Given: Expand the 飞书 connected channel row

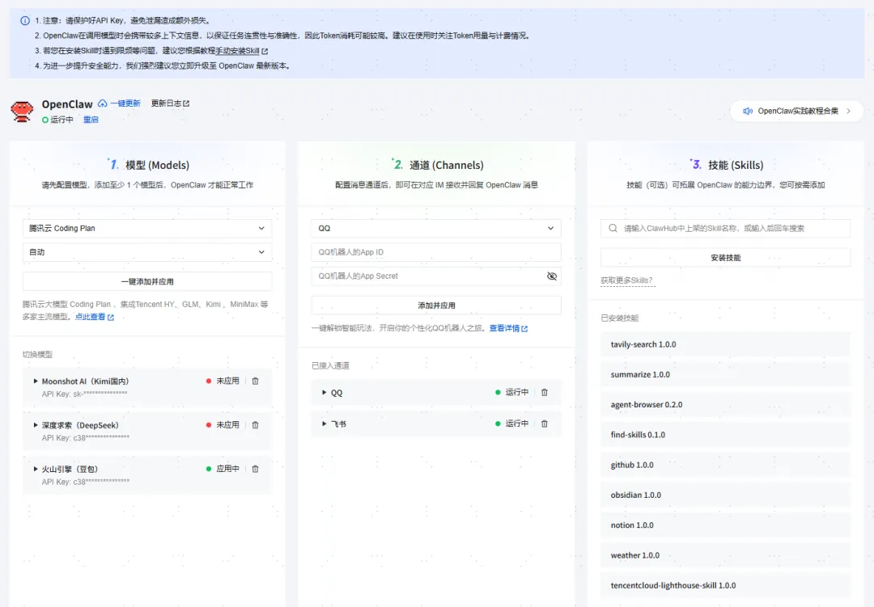Looking at the screenshot, I should click(325, 424).
